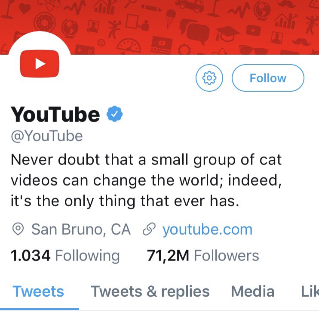
Task: View the 1.034 Following list
Action: coord(65,256)
